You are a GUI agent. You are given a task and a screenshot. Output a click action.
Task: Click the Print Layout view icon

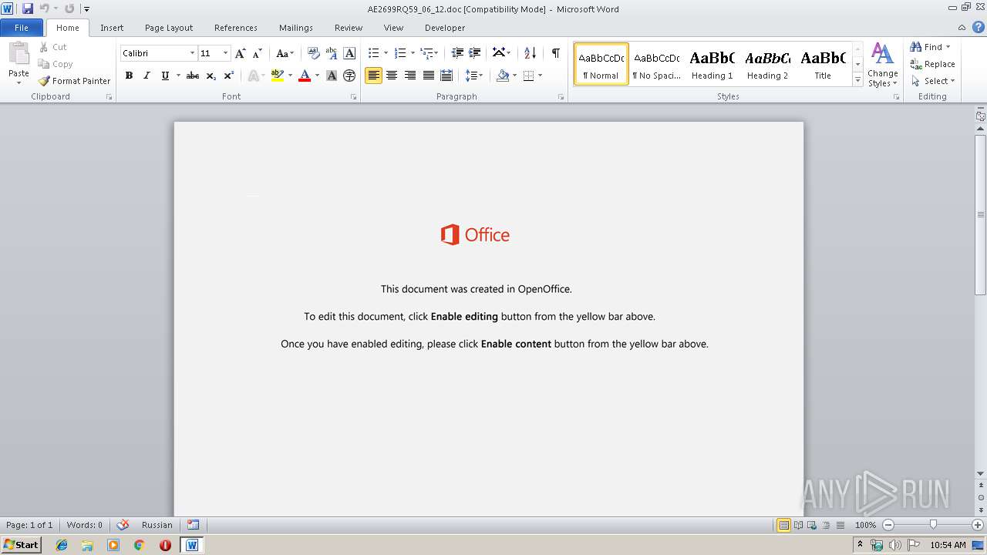pyautogui.click(x=783, y=525)
